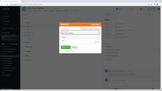Image resolution: width=162 pixels, height=91 pixels.
Task: Open My Timesheet in Harvest
Action: (x=95, y=25)
